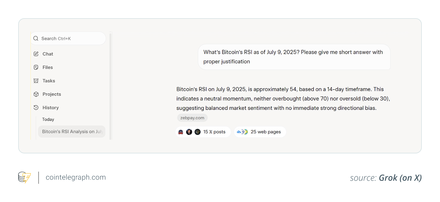Open the Files section
Image resolution: width=440 pixels, height=202 pixels.
click(x=48, y=67)
